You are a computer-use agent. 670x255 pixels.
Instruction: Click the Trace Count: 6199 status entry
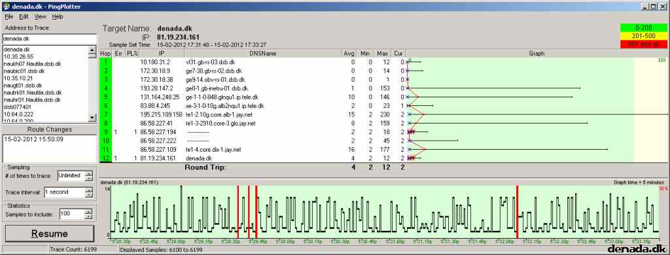pyautogui.click(x=73, y=250)
